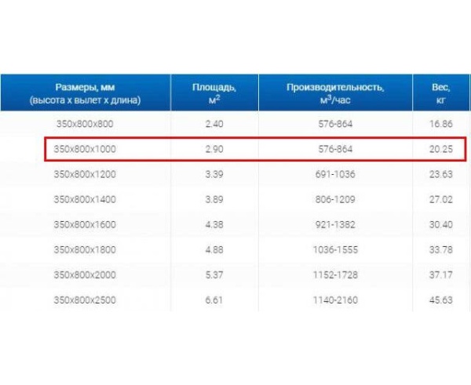
Task: Click area value '6.61'
Action: point(214,300)
